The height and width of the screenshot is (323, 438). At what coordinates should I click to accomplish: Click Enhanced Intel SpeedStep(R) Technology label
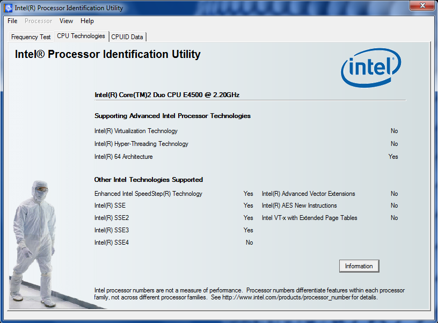point(148,194)
